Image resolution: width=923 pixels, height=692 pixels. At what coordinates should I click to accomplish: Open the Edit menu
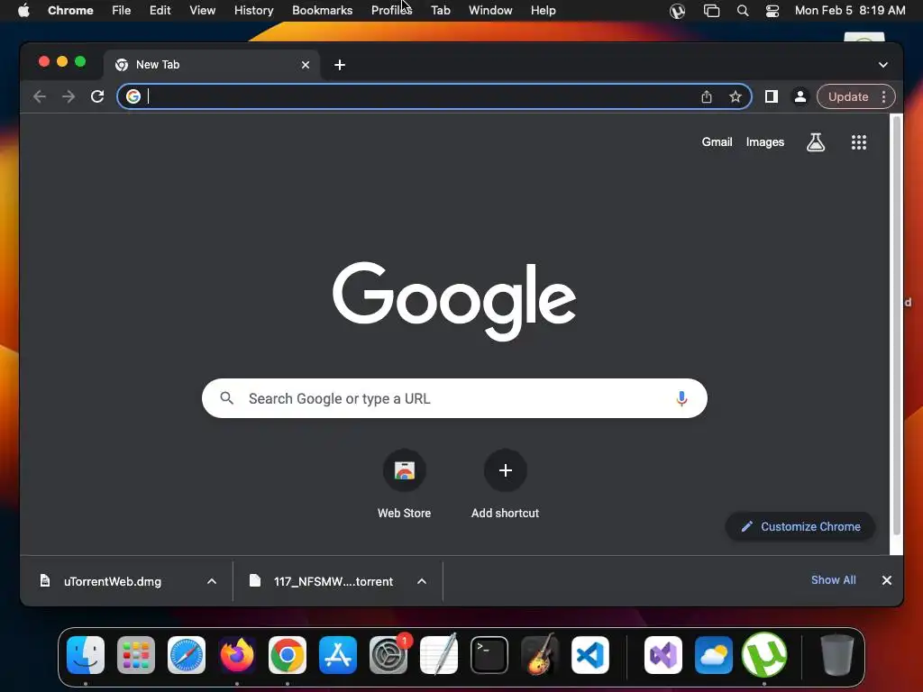click(160, 11)
